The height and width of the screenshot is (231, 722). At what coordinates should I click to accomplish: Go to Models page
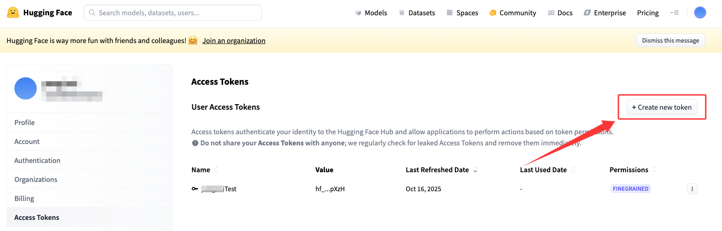click(371, 12)
